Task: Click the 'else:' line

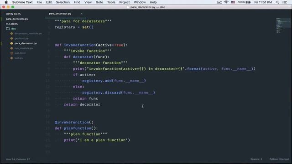Action: click(x=78, y=87)
